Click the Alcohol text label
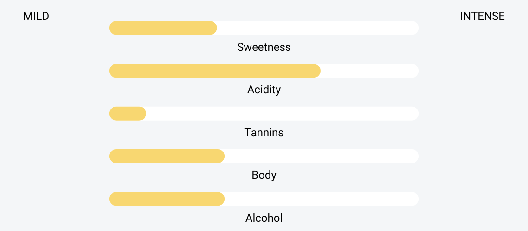 [x=264, y=218]
